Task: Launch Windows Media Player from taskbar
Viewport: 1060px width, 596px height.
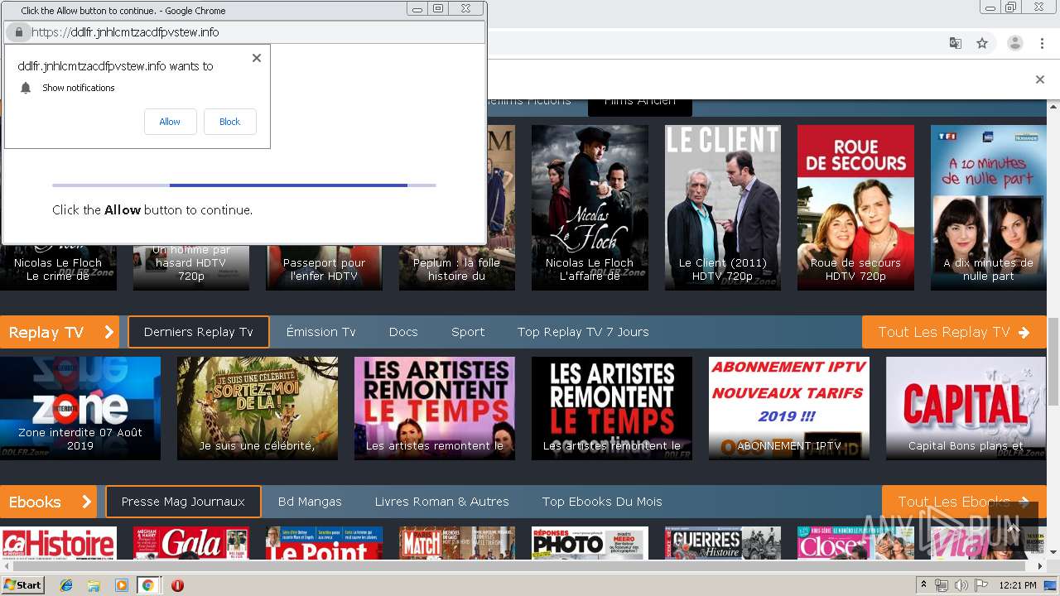Action: 121,585
